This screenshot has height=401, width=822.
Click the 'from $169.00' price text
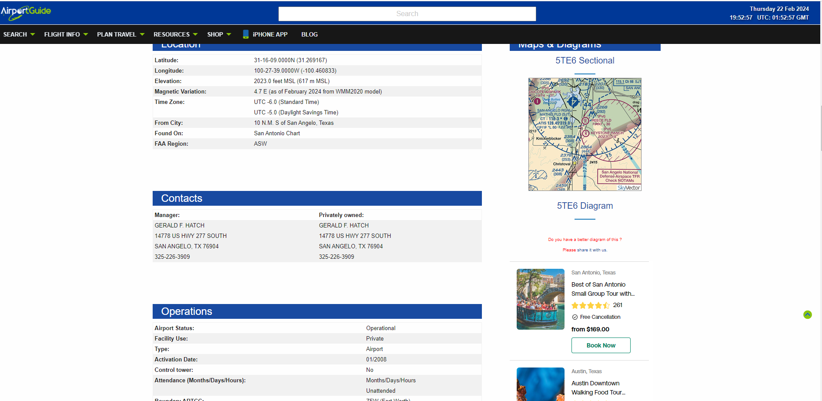tap(590, 329)
